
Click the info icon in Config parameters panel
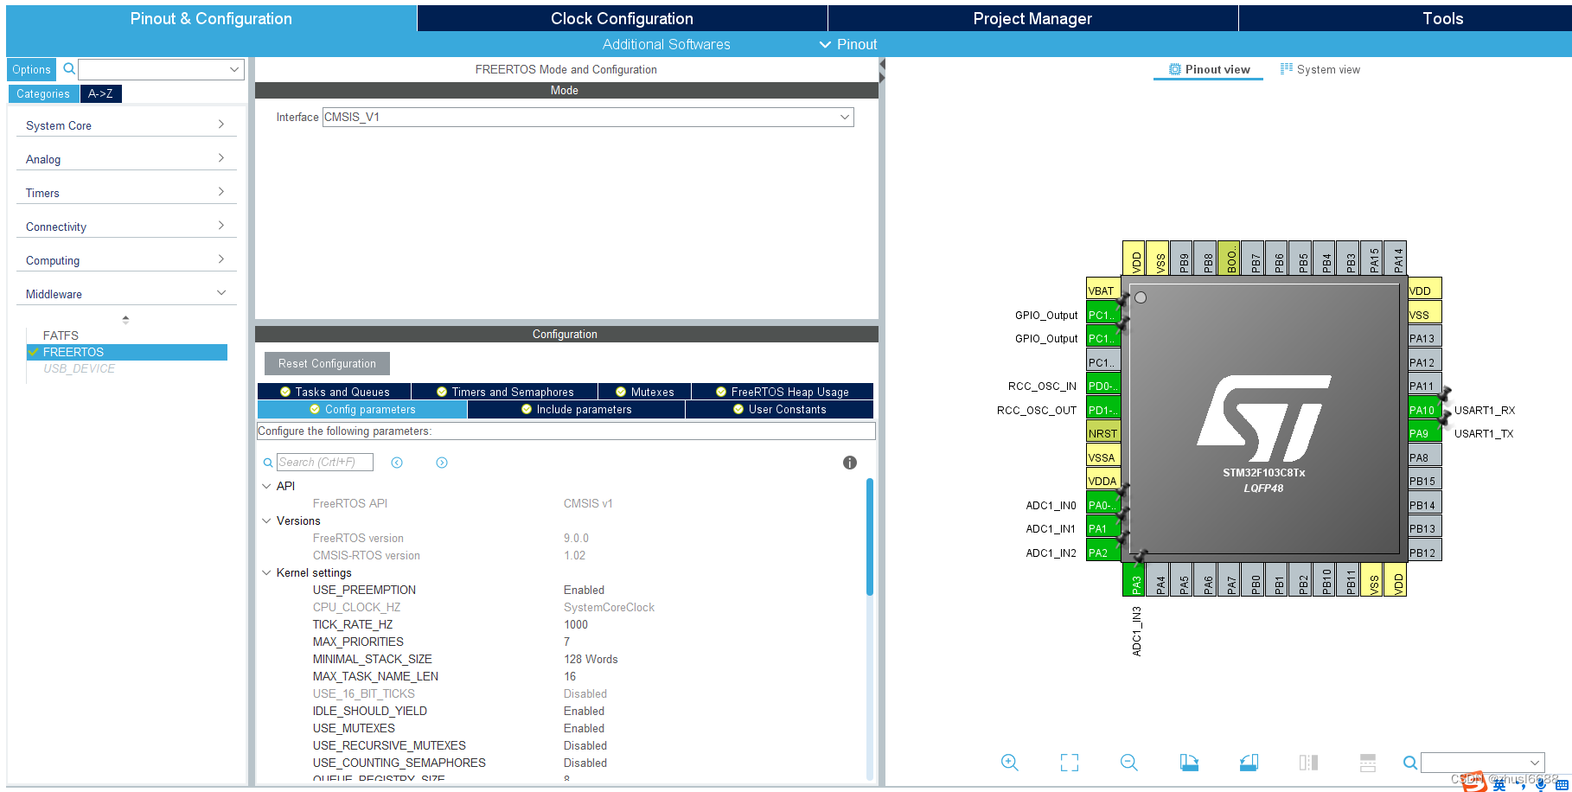849,463
